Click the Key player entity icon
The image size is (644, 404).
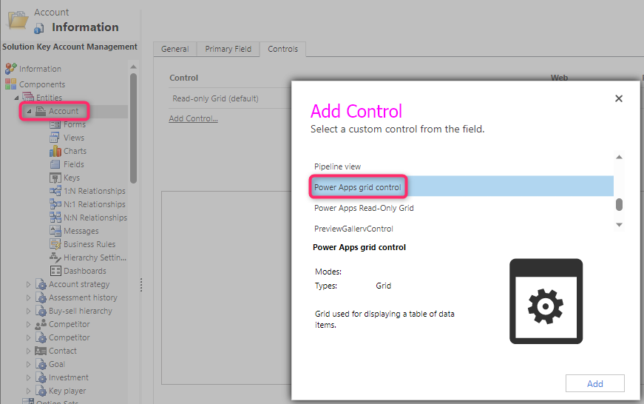(x=41, y=391)
